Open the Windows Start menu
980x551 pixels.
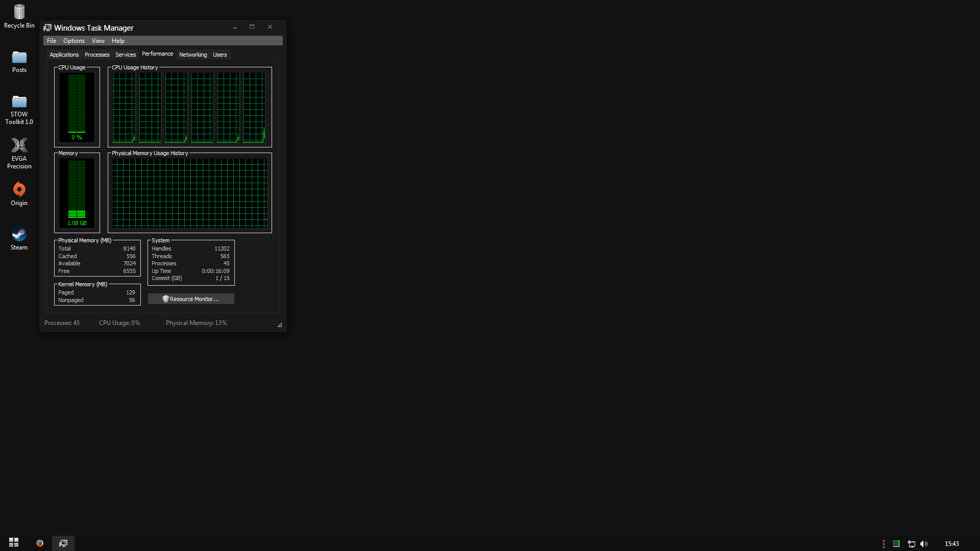(x=14, y=543)
